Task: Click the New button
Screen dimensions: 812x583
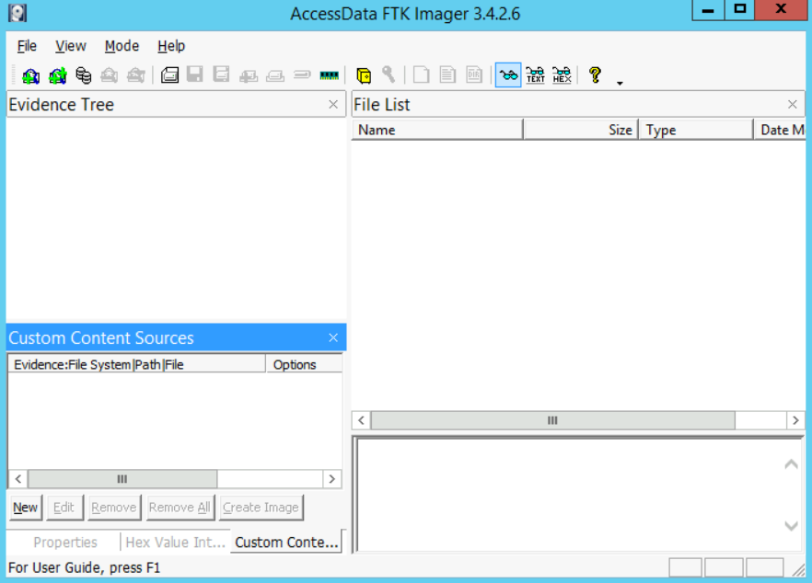Action: click(x=26, y=508)
